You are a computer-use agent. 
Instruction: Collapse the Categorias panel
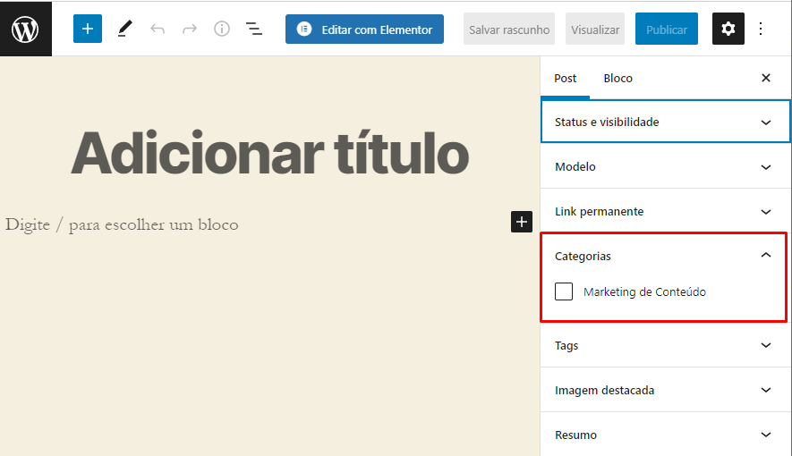[x=765, y=256]
